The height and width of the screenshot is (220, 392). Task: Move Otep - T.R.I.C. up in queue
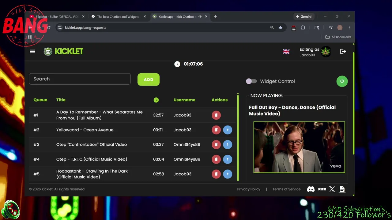[228, 159]
